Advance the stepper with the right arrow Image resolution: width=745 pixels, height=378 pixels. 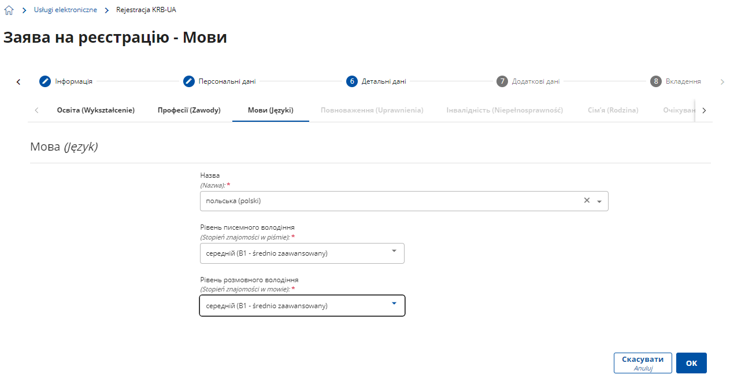coord(722,82)
